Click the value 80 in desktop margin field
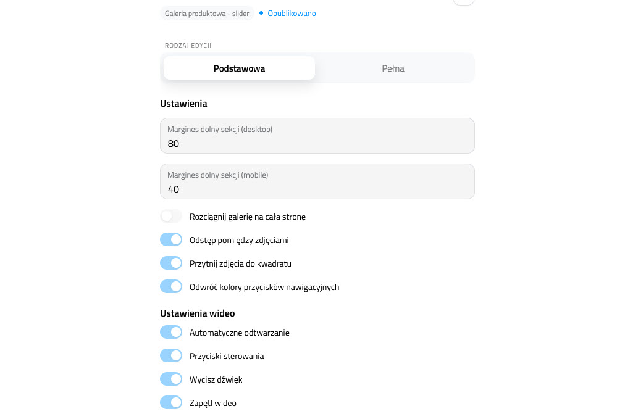Image resolution: width=630 pixels, height=414 pixels. click(x=174, y=144)
